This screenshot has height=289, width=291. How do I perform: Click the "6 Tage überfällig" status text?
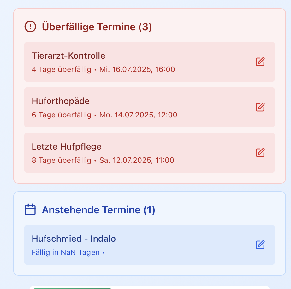click(61, 115)
